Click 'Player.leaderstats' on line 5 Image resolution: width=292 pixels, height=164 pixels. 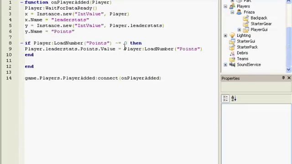pyautogui.click(x=136, y=26)
